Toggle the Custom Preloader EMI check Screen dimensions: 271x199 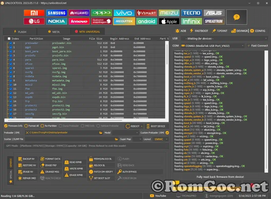(x=167, y=133)
